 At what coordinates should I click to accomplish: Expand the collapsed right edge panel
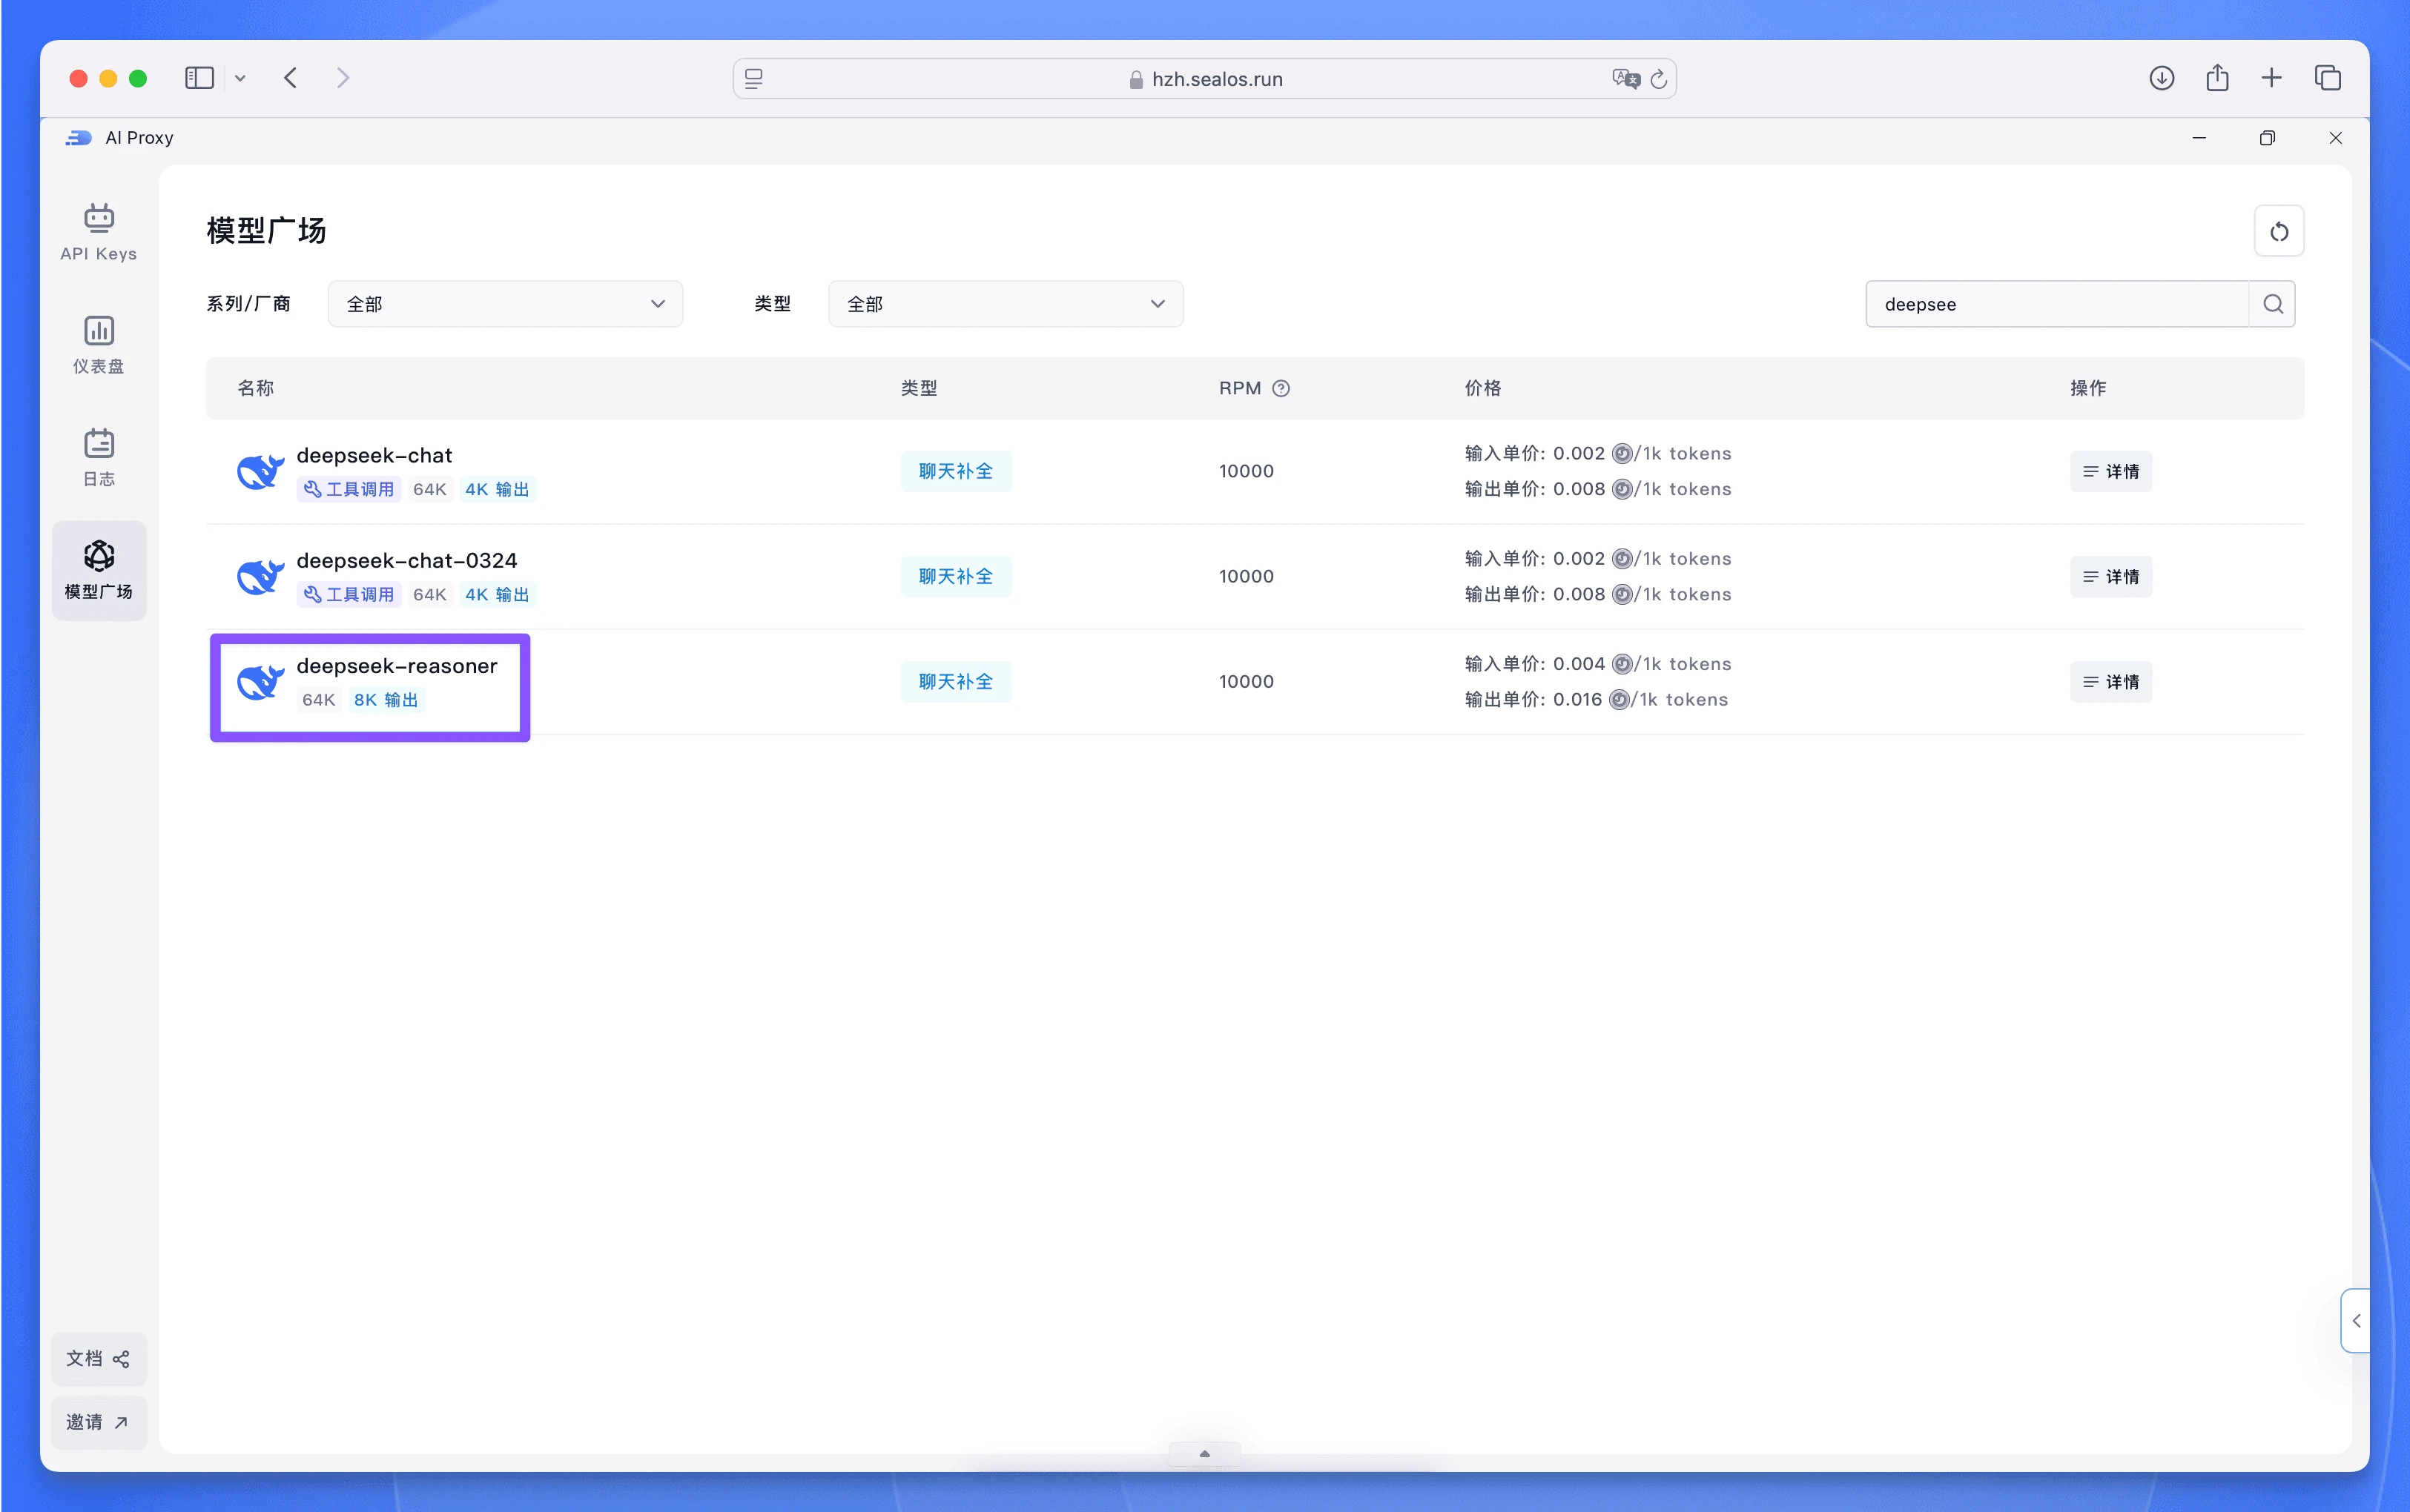click(x=2357, y=1320)
